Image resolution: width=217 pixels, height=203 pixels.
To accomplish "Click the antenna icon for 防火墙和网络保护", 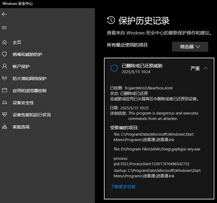I will 5,78.
